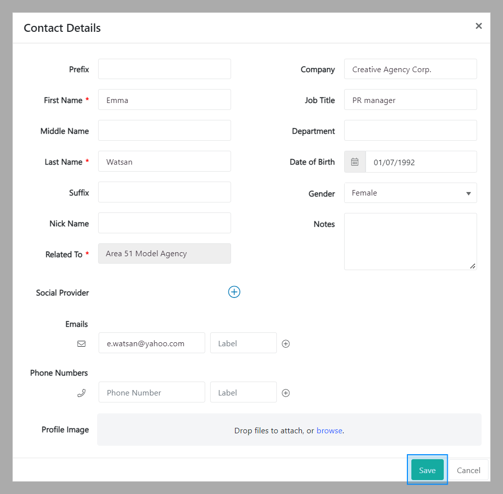
Task: Select the Last Name field containing Watsan
Action: pos(164,162)
